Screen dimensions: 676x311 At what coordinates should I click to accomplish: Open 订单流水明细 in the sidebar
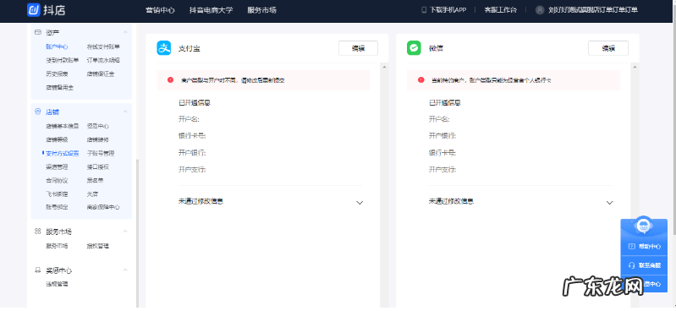[103, 60]
